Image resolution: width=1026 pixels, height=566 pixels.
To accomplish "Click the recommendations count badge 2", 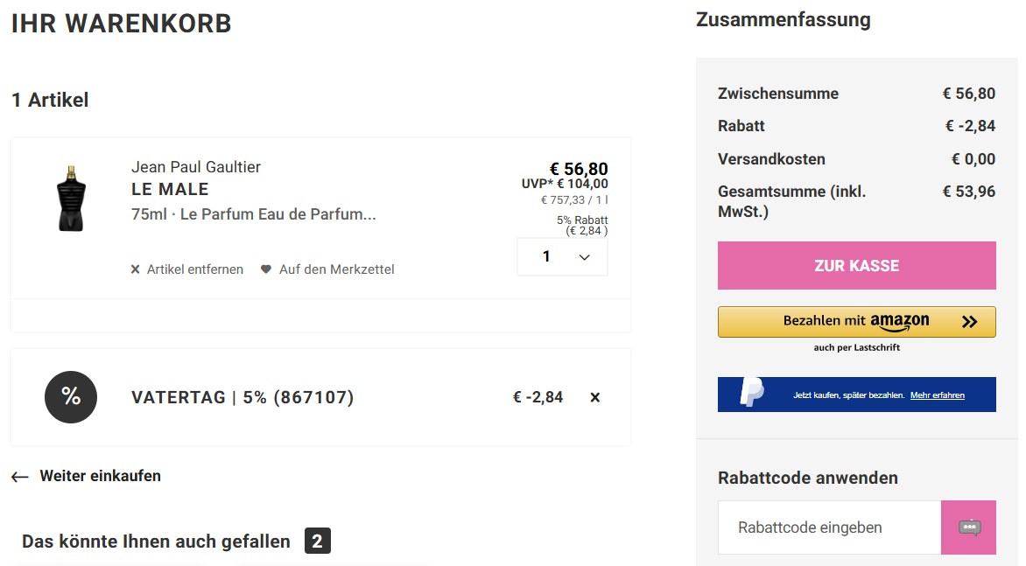I will [x=317, y=542].
